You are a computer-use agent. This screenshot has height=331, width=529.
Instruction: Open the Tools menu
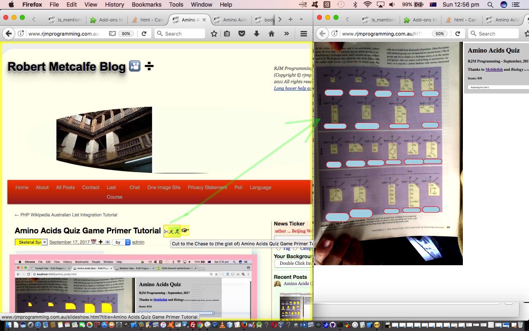176,5
